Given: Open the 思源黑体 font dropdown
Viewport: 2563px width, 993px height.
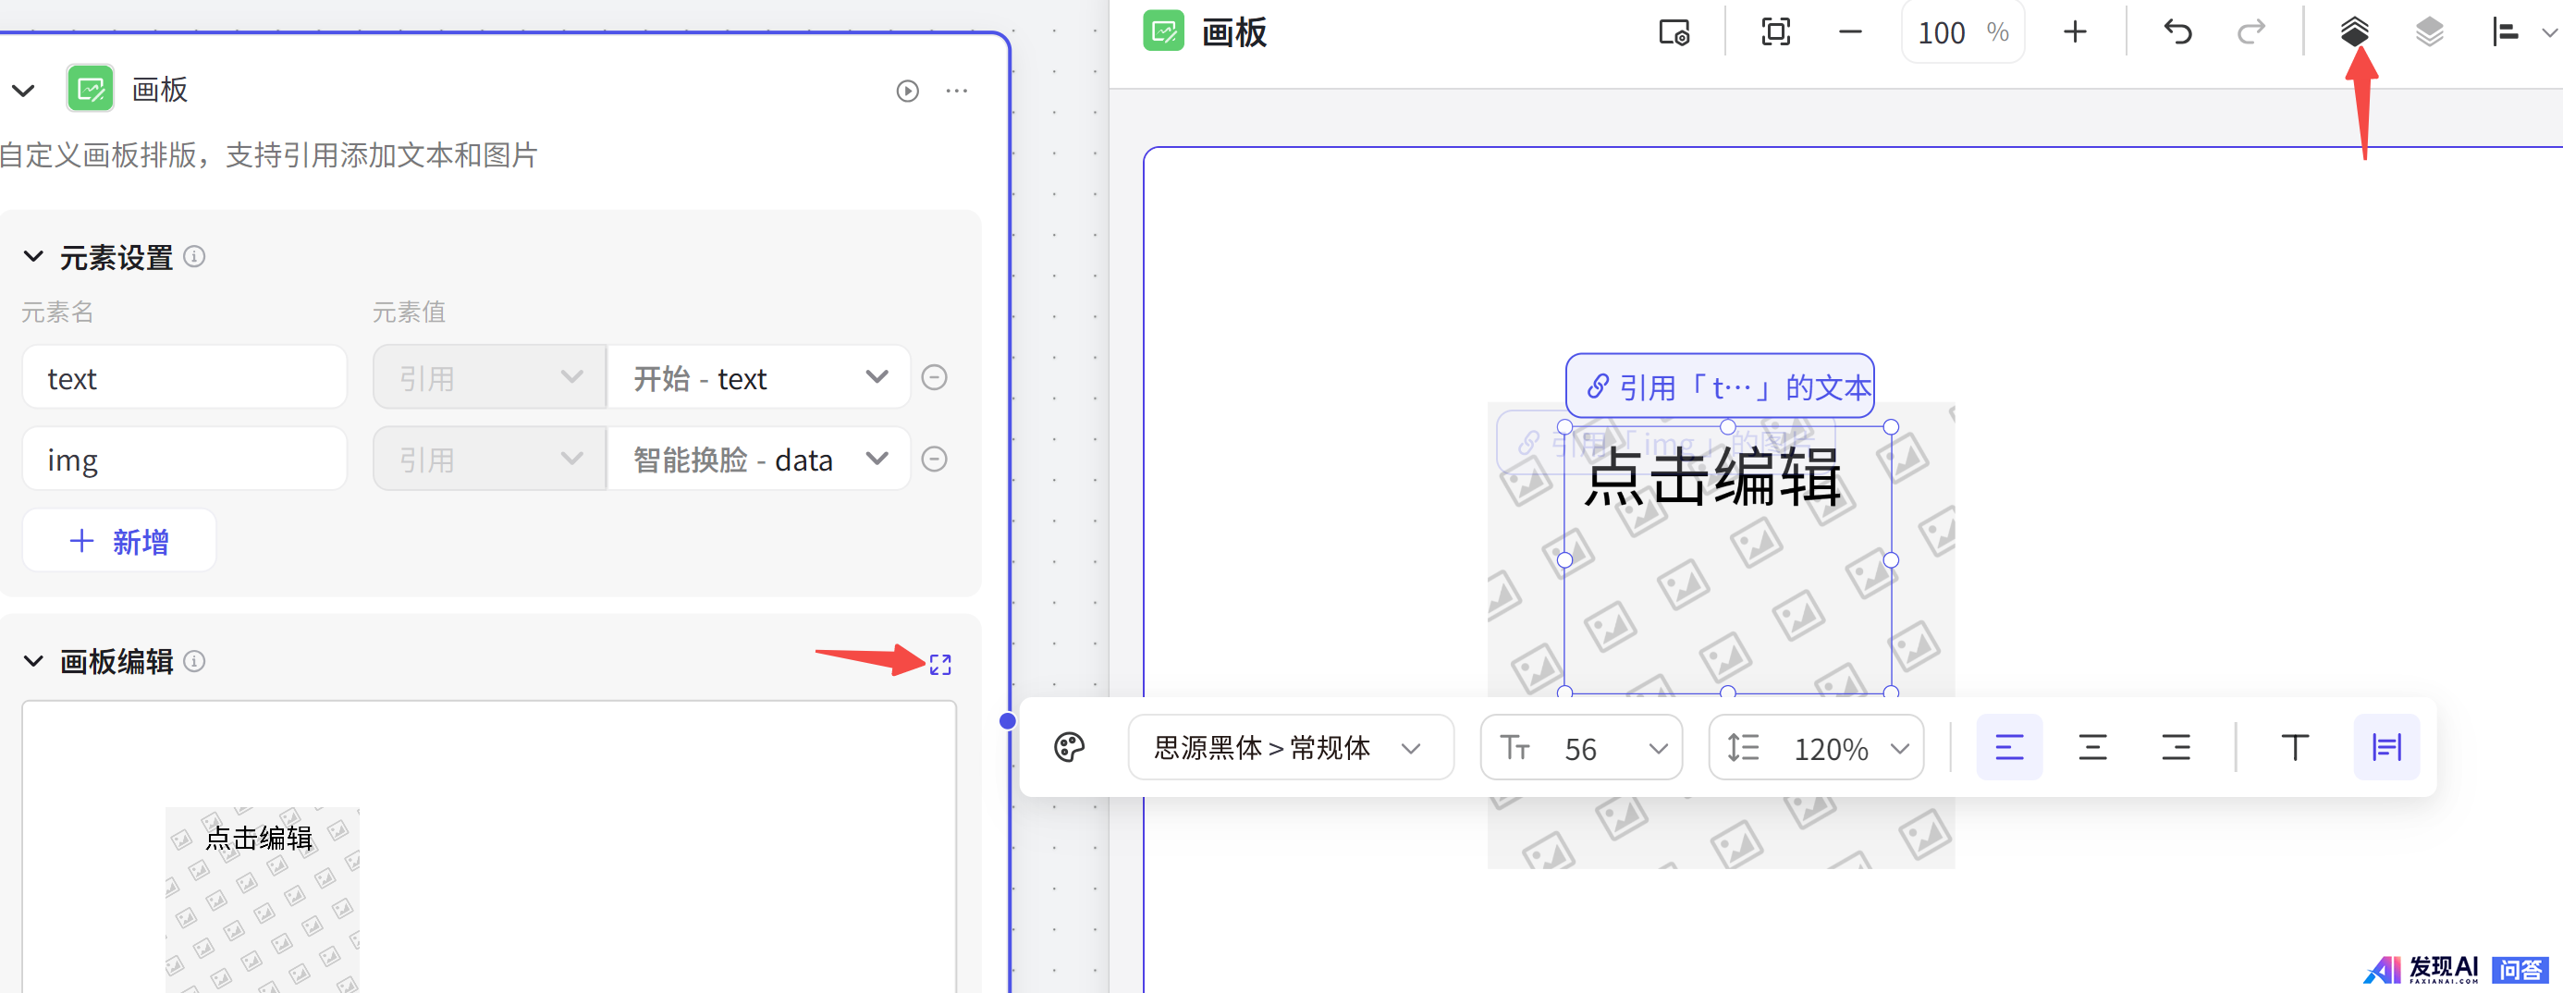Looking at the screenshot, I should [x=1290, y=747].
